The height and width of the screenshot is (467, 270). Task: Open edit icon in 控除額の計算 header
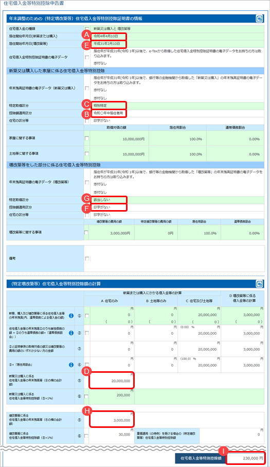point(259,284)
